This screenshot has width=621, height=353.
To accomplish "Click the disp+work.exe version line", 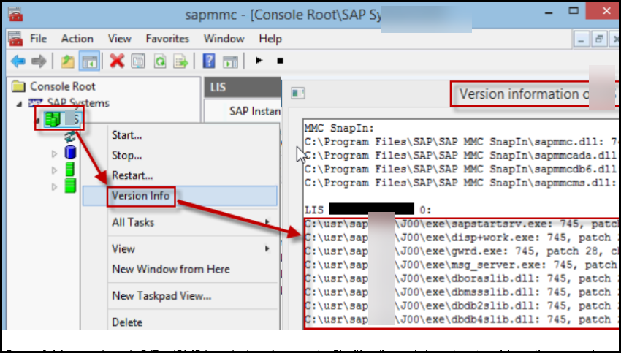I will click(462, 238).
